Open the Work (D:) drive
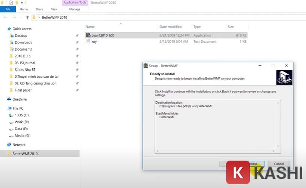 tap(22, 122)
